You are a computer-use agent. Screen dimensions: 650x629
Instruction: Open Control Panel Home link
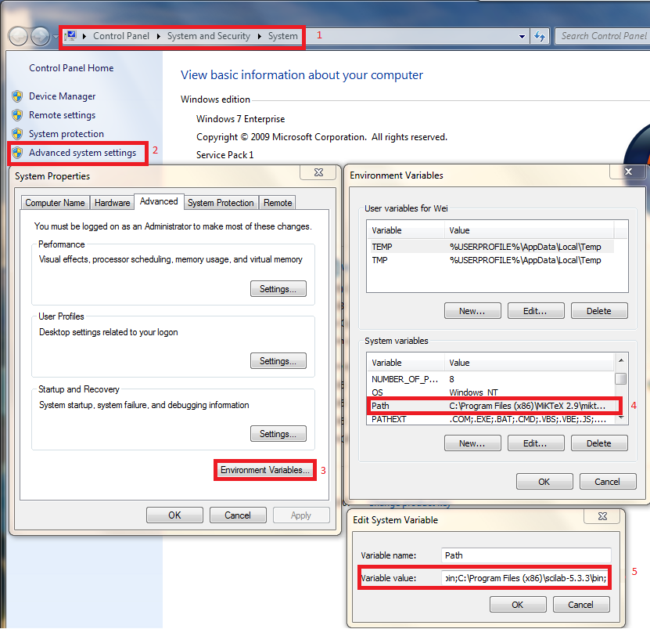coord(71,68)
